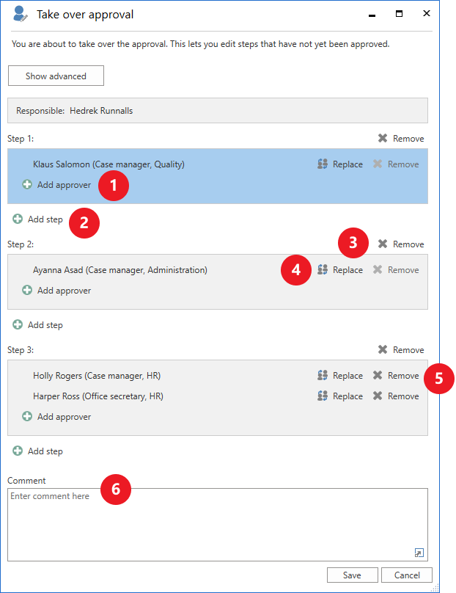Click the replace icon in Holly Rogers row
The width and height of the screenshot is (456, 593).
323,375
